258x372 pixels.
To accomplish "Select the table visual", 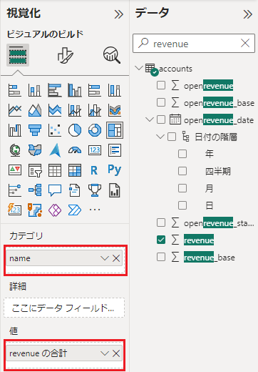I will click(x=55, y=170).
